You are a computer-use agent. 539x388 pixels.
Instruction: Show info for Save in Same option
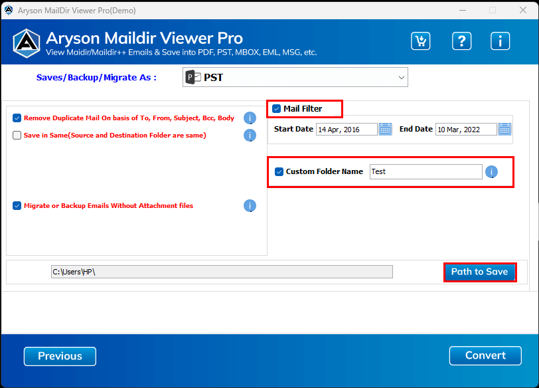click(250, 135)
